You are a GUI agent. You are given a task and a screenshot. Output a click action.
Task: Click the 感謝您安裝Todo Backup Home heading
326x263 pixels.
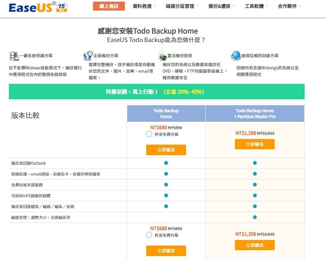tap(148, 31)
